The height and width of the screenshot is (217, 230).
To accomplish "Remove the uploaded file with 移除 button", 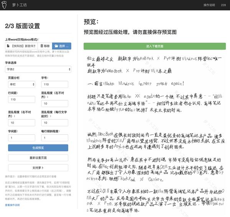I will pyautogui.click(x=45, y=46).
